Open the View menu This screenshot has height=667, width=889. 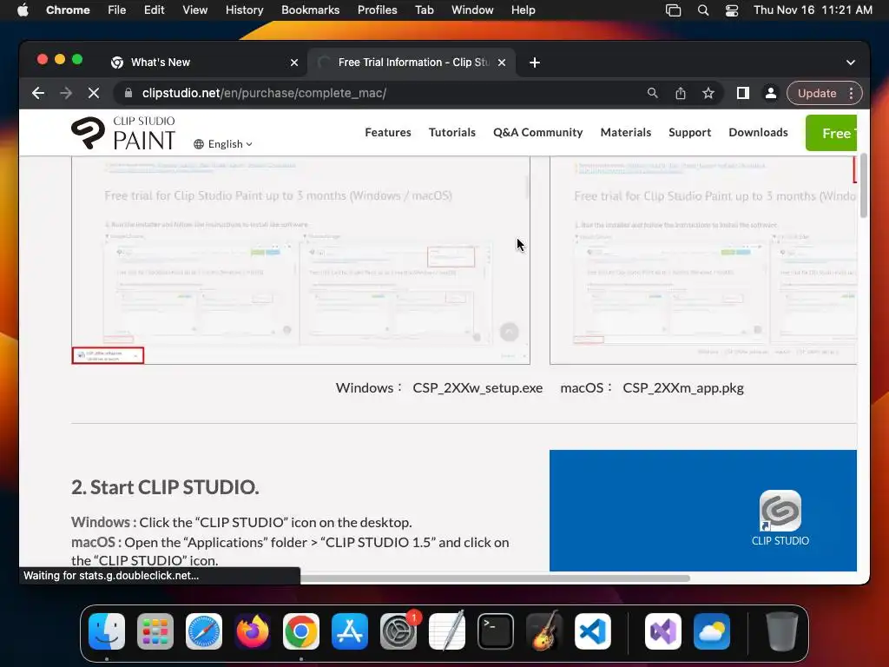194,10
